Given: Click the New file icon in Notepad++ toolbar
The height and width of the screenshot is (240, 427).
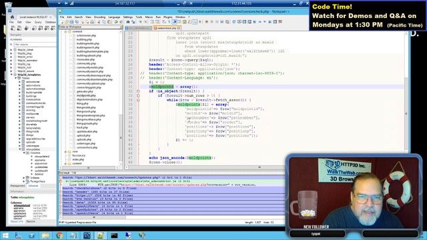Looking at the screenshot, I should [62, 22].
